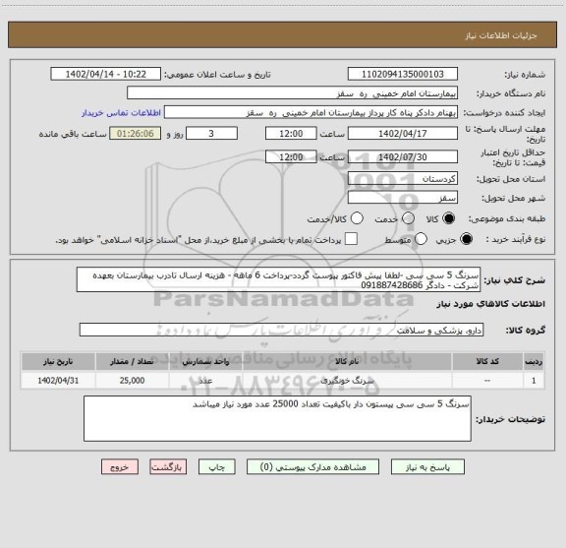Image resolution: width=566 pixels, height=548 pixels.
Task: Click the نام کالا column header
Action: (347, 361)
